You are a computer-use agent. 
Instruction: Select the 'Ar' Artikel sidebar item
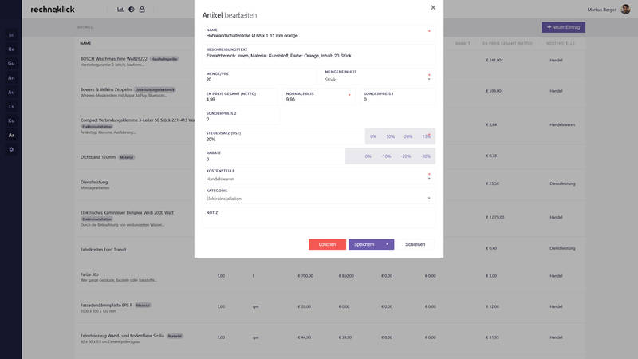pos(11,135)
